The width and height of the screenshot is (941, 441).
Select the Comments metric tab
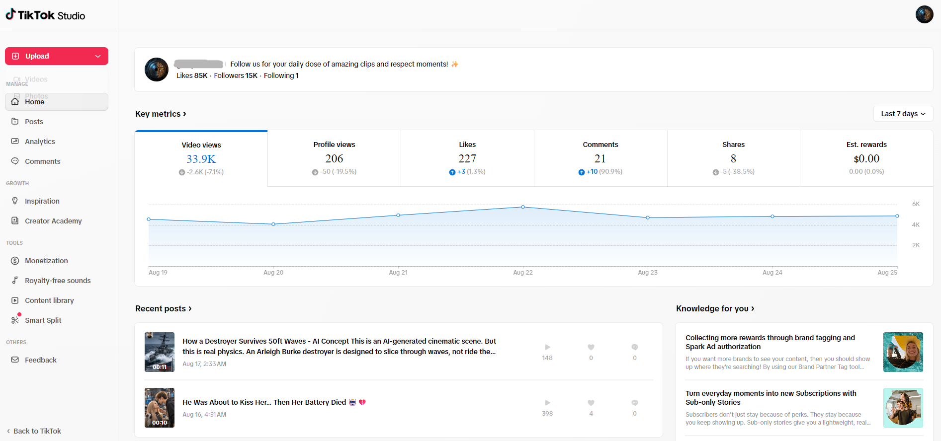[600, 158]
